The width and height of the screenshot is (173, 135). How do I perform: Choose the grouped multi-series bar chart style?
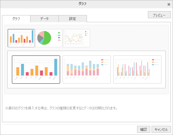pos(137,69)
